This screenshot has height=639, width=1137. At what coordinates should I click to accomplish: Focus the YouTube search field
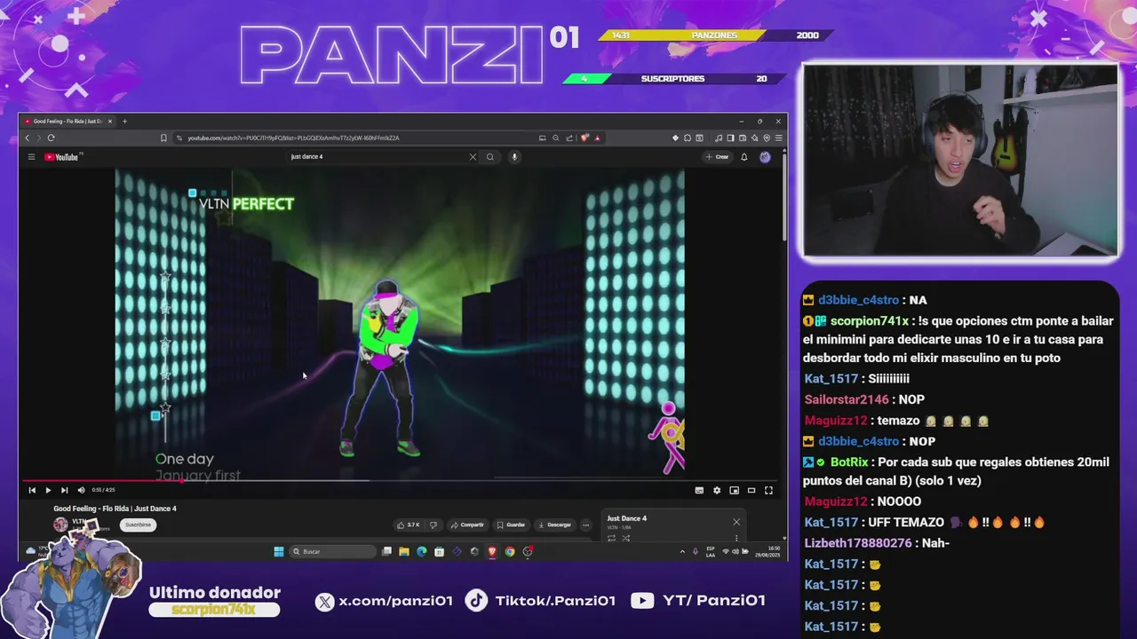click(x=378, y=157)
